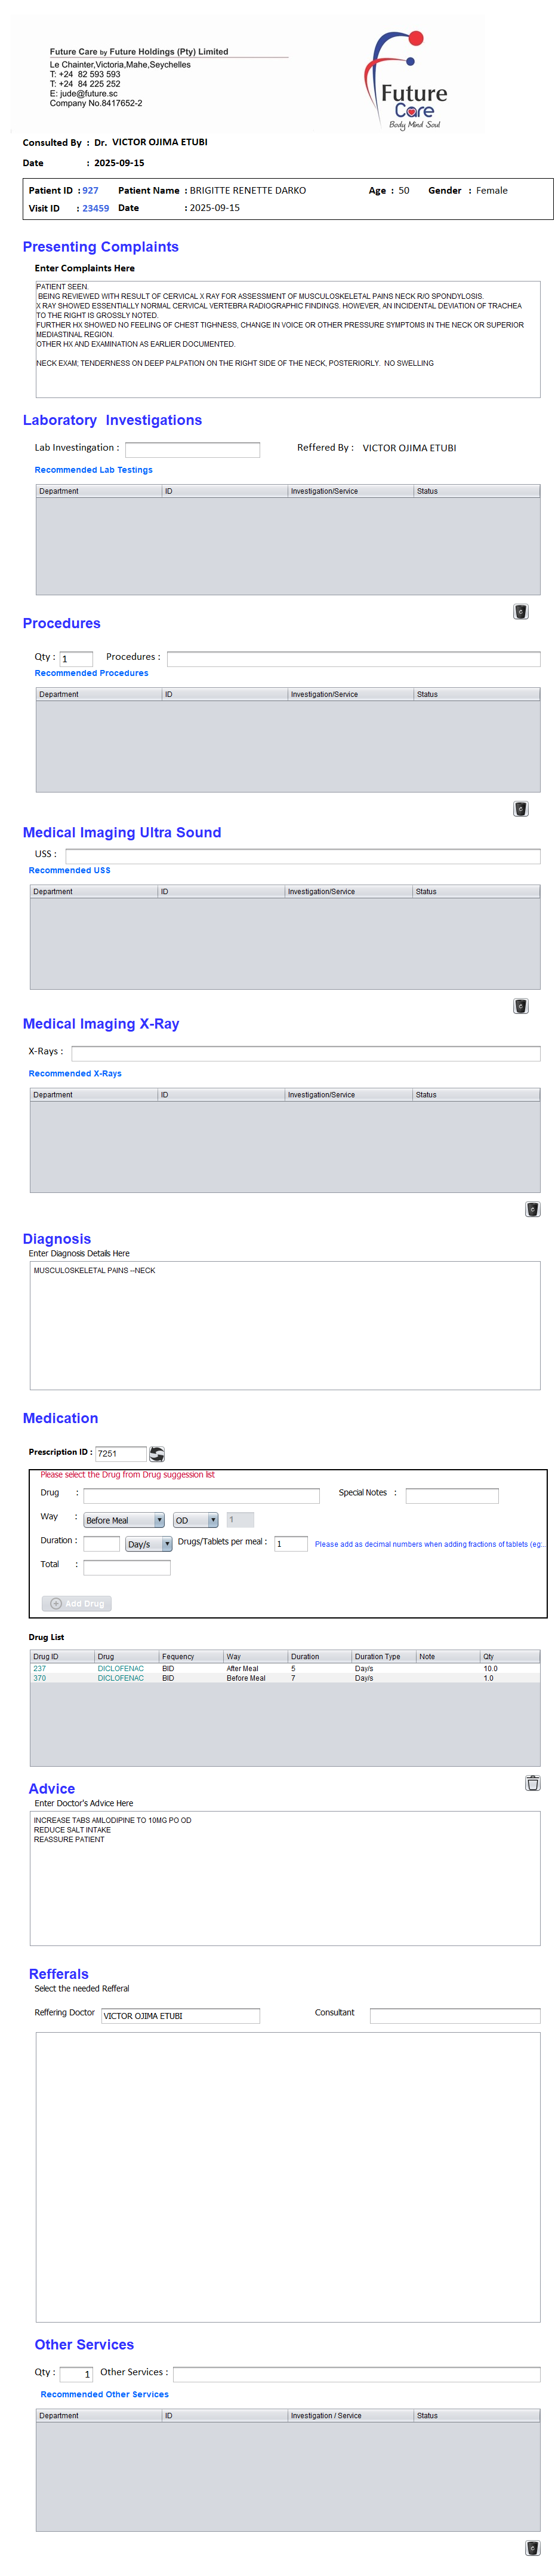Click the trash icon below Drug List
This screenshot has height=2576, width=555.
click(x=532, y=1782)
